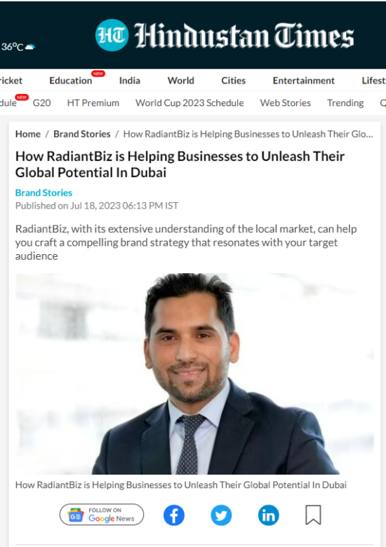The height and width of the screenshot is (547, 386).
Task: Open Web Stories
Action: pos(285,103)
